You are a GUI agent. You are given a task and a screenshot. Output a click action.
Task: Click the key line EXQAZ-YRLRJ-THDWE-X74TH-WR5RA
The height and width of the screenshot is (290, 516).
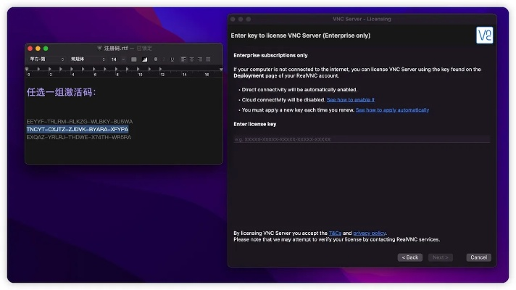coord(79,137)
